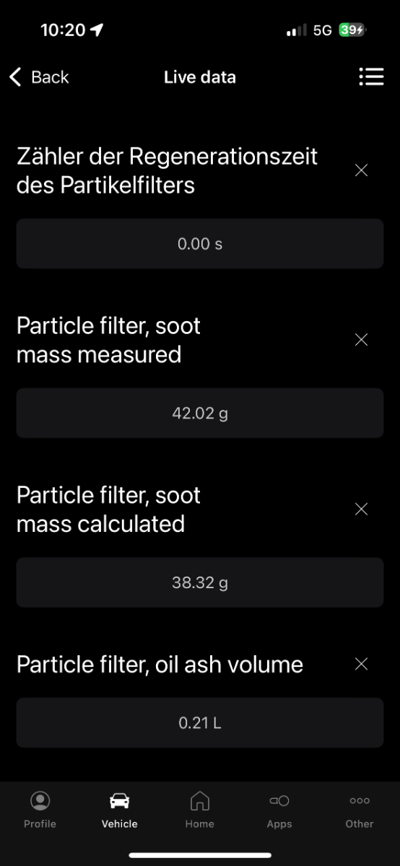Open the Other tab dots icon
The width and height of the screenshot is (400, 866).
(360, 800)
